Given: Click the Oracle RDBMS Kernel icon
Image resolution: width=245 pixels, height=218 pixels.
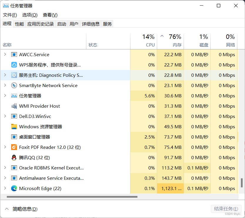Looking at the screenshot, I should pyautogui.click(x=14, y=168).
